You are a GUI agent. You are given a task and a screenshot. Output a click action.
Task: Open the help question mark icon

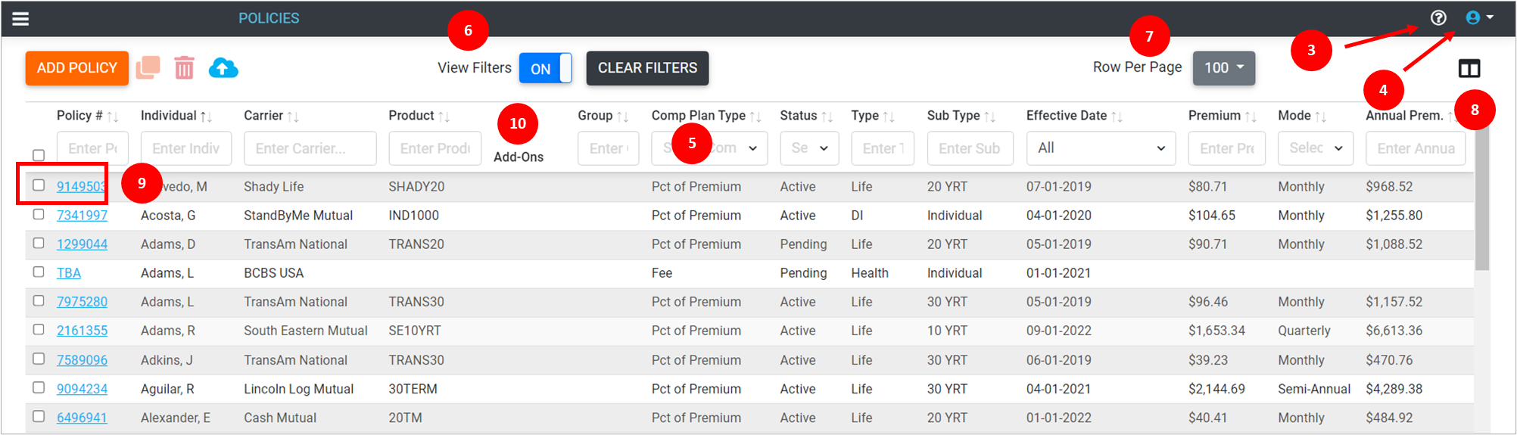click(1438, 17)
